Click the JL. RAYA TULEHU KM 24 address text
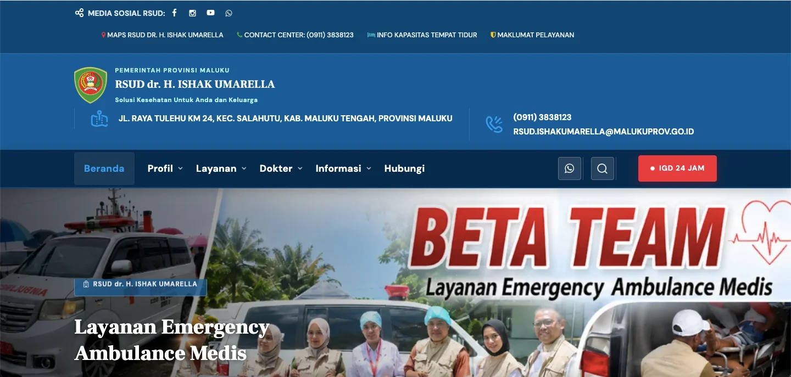The width and height of the screenshot is (791, 377). pos(286,119)
